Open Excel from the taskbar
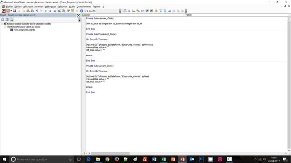 click(x=164, y=159)
